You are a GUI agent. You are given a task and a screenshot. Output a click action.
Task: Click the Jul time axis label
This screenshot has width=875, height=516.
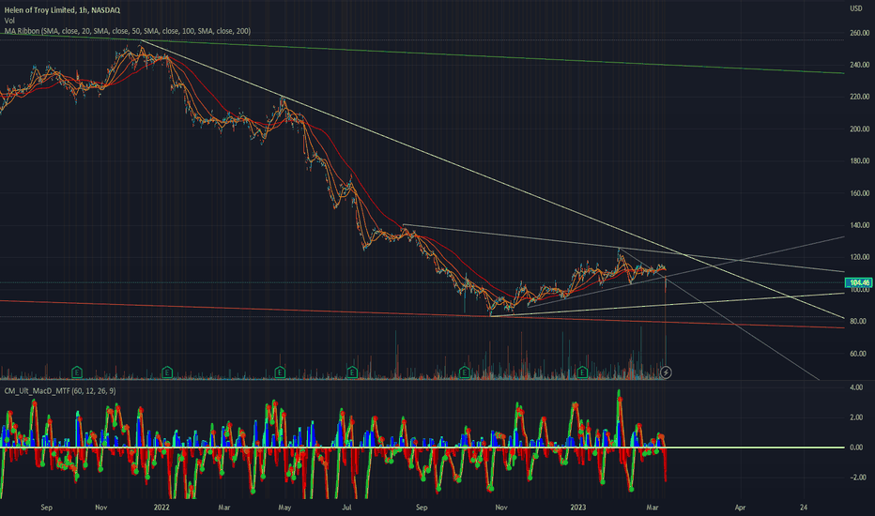347,508
